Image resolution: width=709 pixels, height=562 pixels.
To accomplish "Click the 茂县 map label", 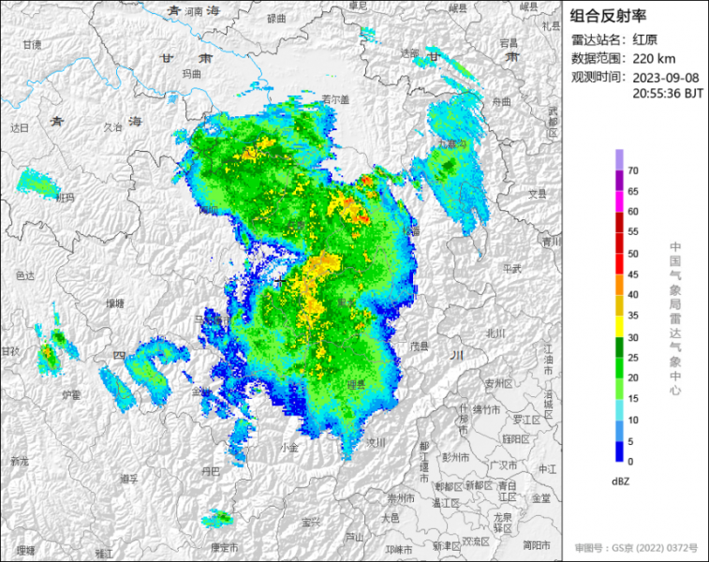I will click(x=420, y=346).
